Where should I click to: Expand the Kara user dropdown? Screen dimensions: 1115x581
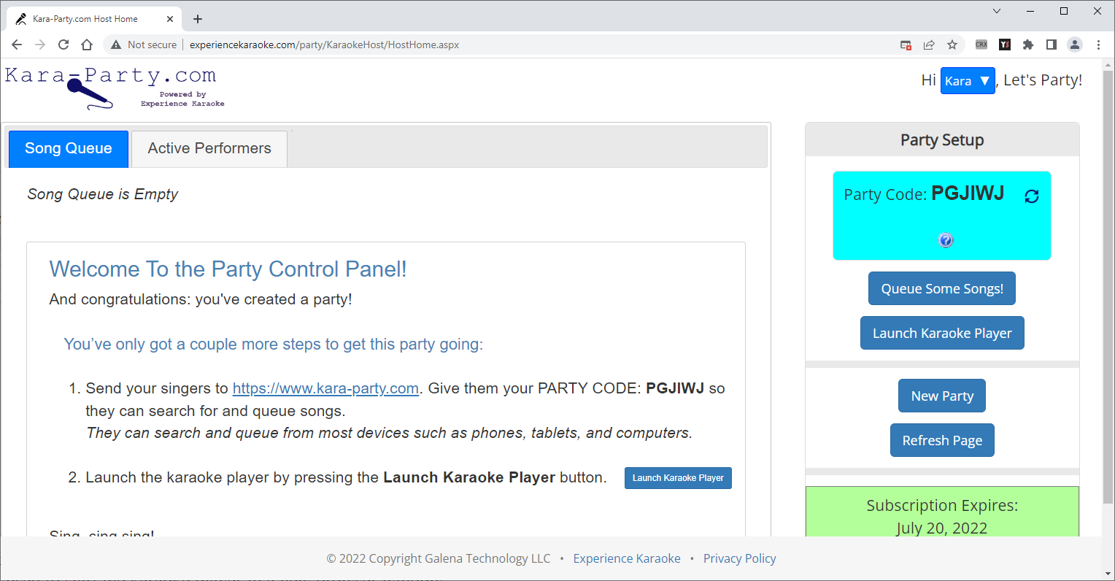point(968,81)
